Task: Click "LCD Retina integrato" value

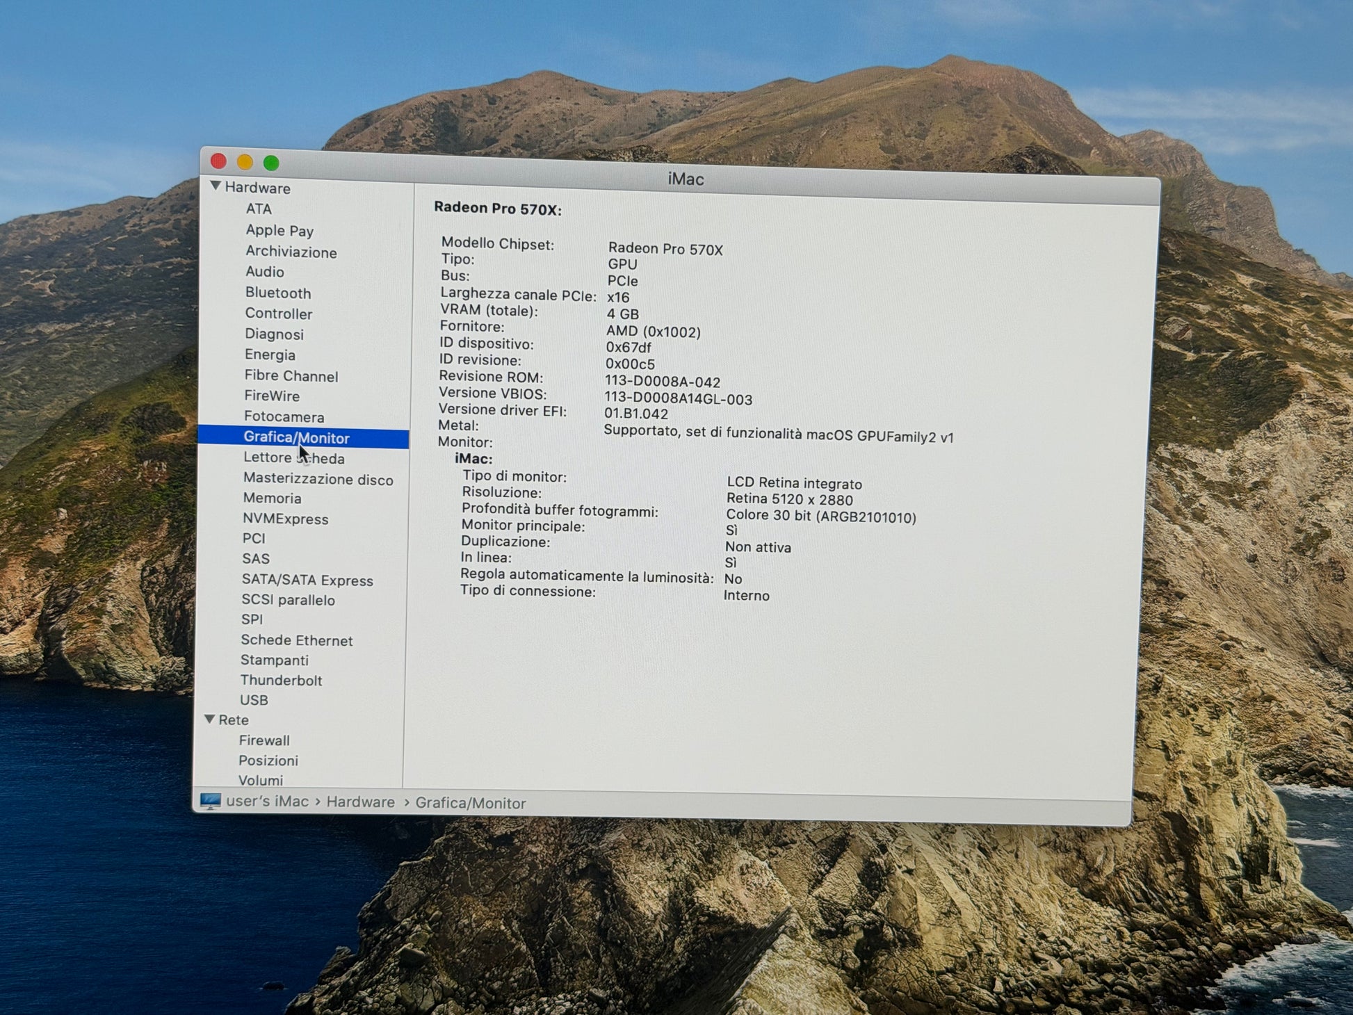Action: coord(794,483)
